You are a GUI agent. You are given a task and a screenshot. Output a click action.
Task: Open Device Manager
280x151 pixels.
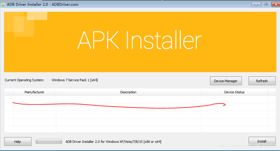coord(226,81)
